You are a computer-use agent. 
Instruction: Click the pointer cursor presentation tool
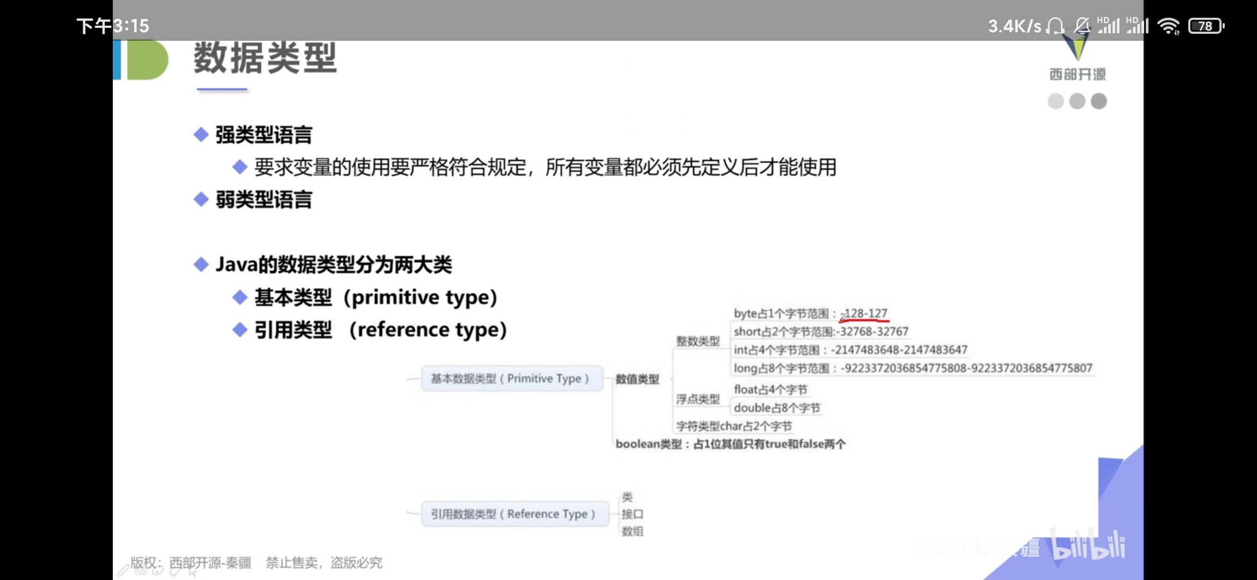tap(192, 571)
